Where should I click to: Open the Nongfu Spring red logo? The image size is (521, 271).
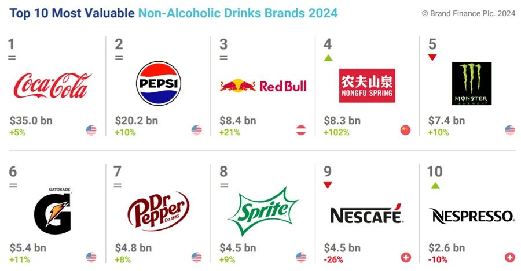pyautogui.click(x=367, y=86)
